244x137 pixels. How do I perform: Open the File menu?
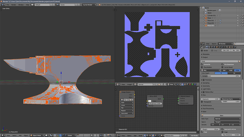click(8, 5)
